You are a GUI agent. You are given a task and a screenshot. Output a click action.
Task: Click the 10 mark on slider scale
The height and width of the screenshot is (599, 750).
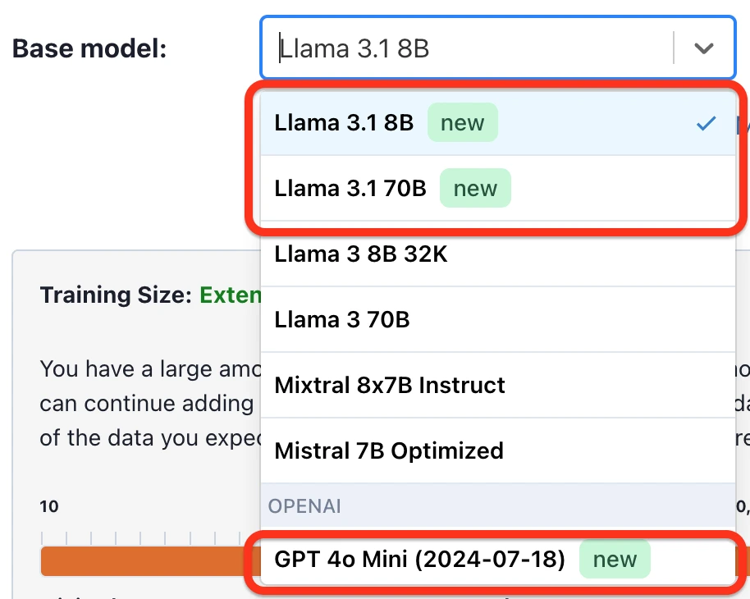49,506
